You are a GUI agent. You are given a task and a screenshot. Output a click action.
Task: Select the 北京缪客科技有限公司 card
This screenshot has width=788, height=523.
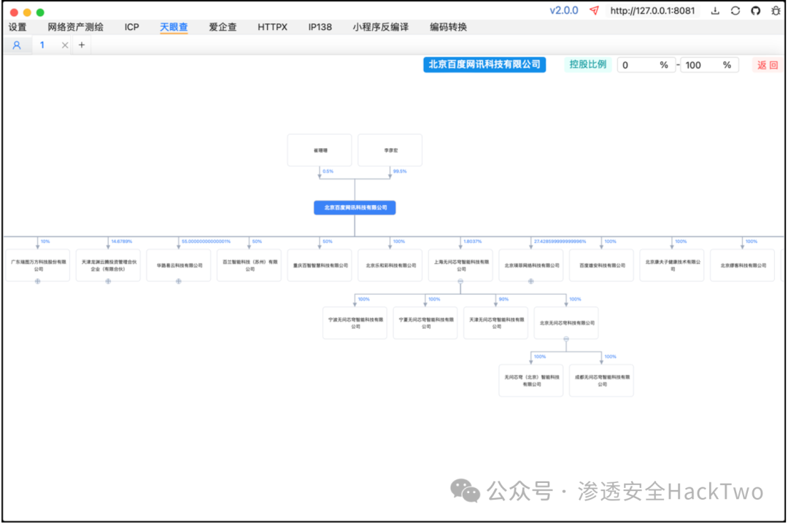(742, 266)
